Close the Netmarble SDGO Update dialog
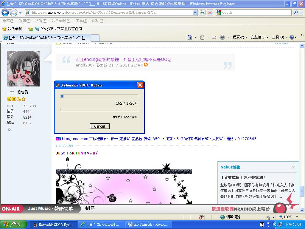This screenshot has height=229, width=305. click(x=140, y=85)
